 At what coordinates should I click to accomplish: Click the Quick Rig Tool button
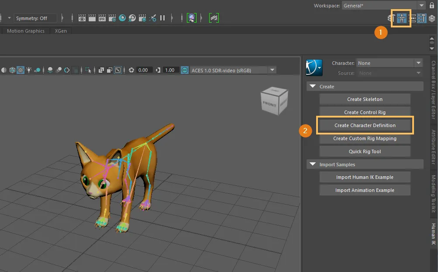[365, 151]
